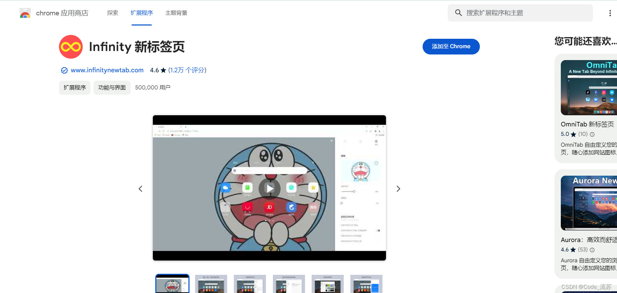This screenshot has width=617, height=293.
Task: Open the three-dot more options menu
Action: pyautogui.click(x=610, y=13)
